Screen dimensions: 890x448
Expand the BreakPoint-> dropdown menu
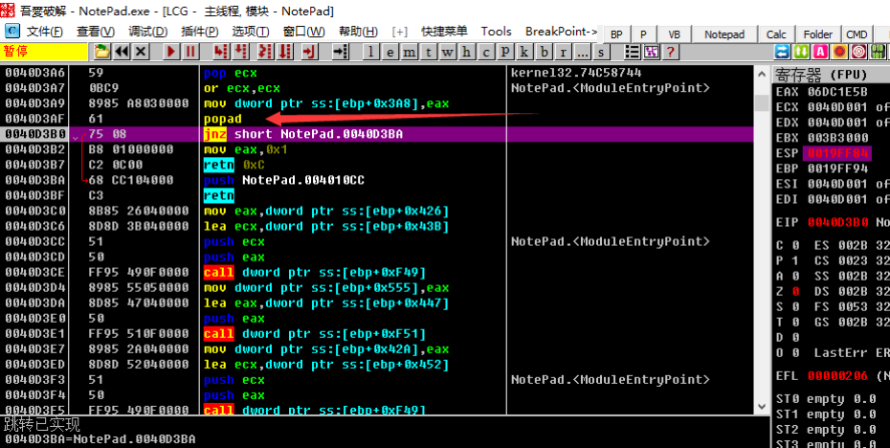point(561,32)
